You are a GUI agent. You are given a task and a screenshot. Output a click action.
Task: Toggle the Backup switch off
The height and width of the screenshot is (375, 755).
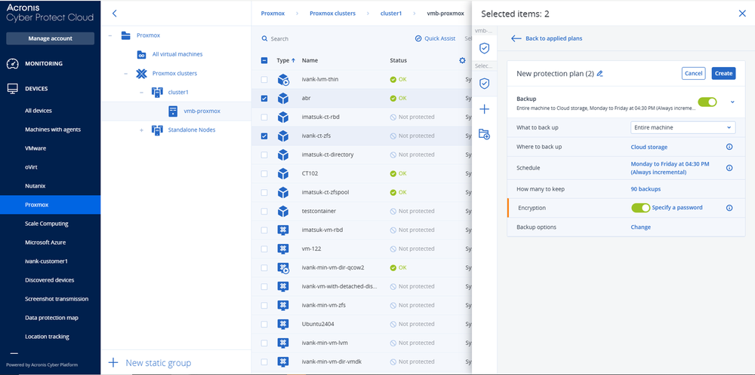point(707,102)
